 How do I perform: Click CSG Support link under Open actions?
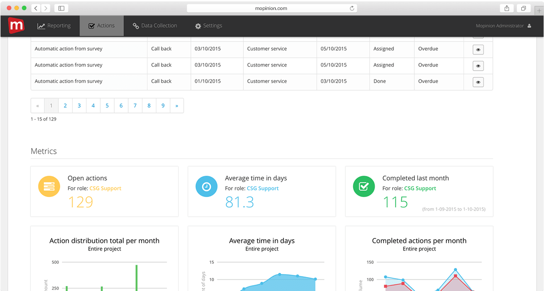point(105,188)
